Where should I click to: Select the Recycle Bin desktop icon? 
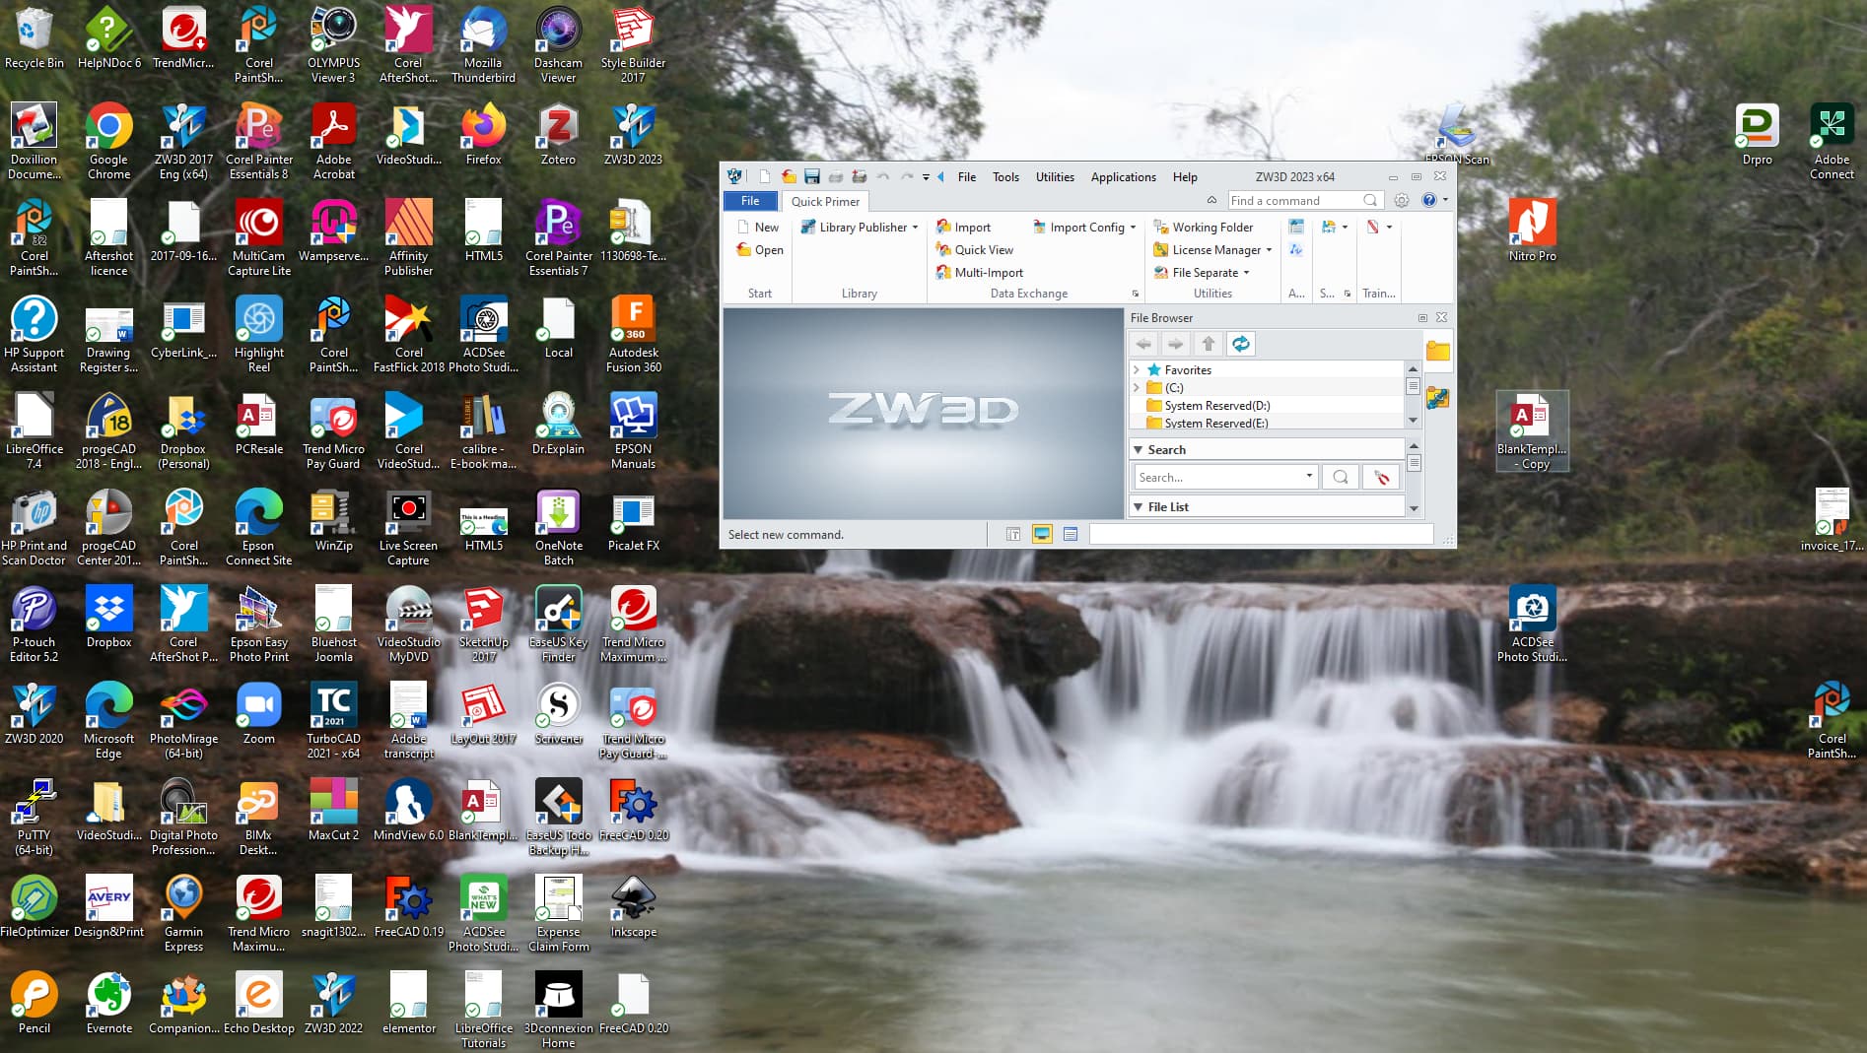[x=34, y=38]
